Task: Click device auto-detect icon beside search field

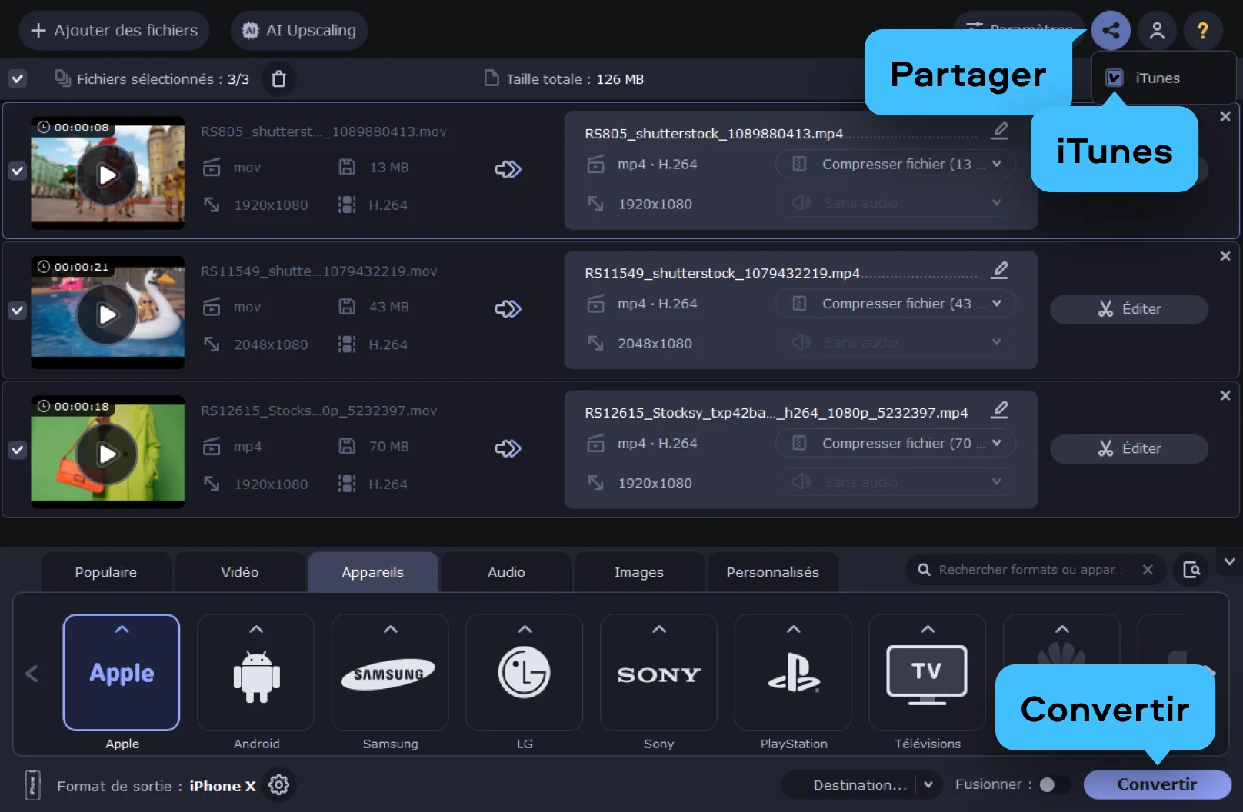Action: click(x=1191, y=570)
